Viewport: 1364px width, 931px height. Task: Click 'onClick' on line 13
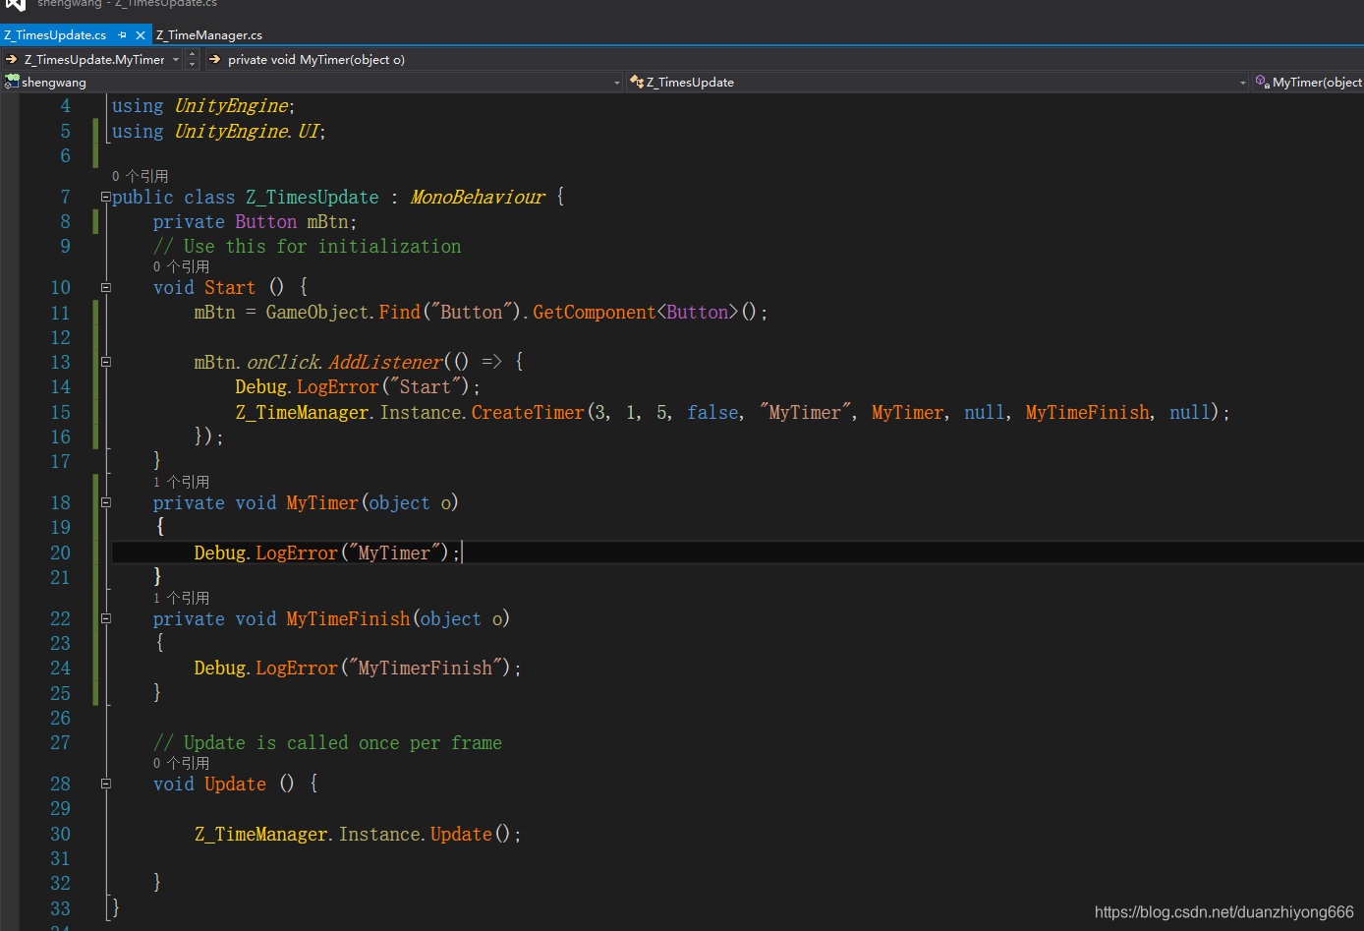[x=283, y=362]
